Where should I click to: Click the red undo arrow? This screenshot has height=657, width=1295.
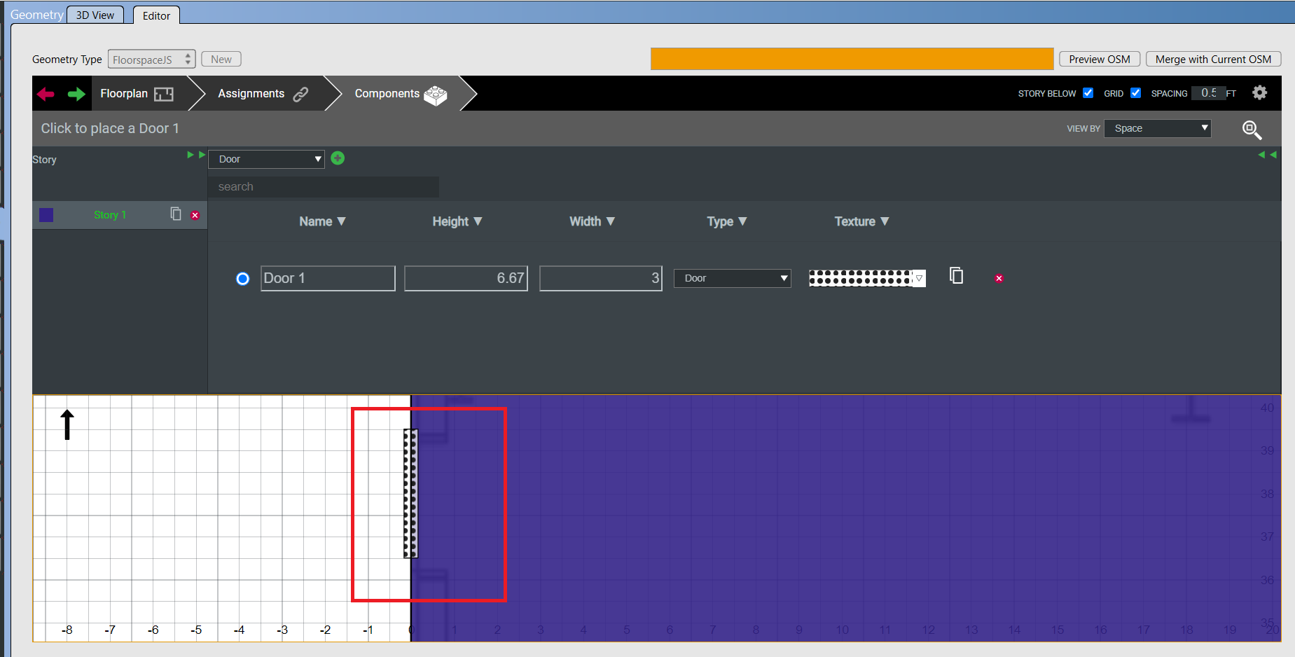[x=46, y=94]
